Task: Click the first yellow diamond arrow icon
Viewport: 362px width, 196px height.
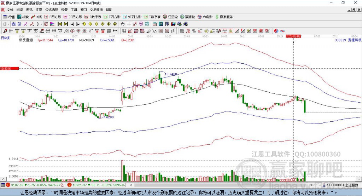Action: point(84,24)
